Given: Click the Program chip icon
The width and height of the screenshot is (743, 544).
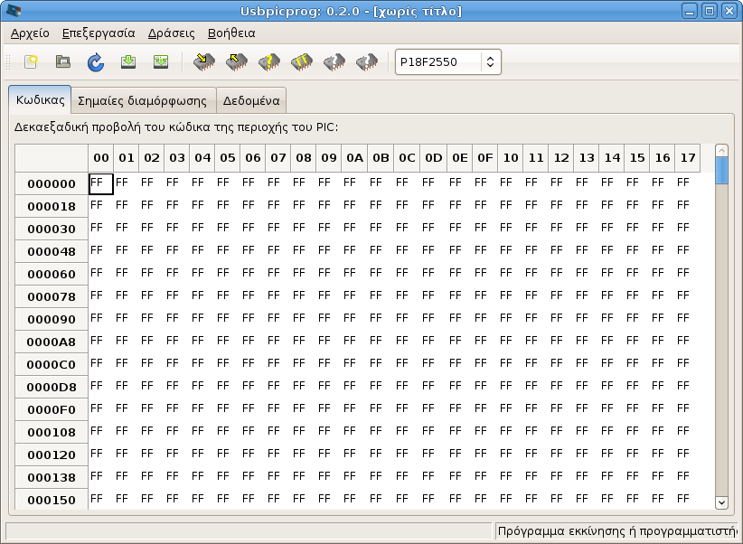Looking at the screenshot, I should coord(203,62).
